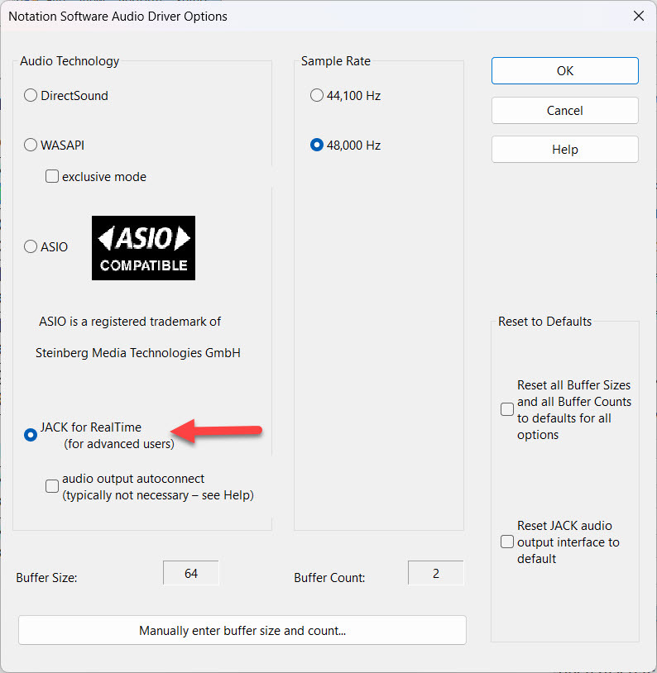
Task: Toggle audio output autoconnect checkbox
Action: (x=52, y=486)
